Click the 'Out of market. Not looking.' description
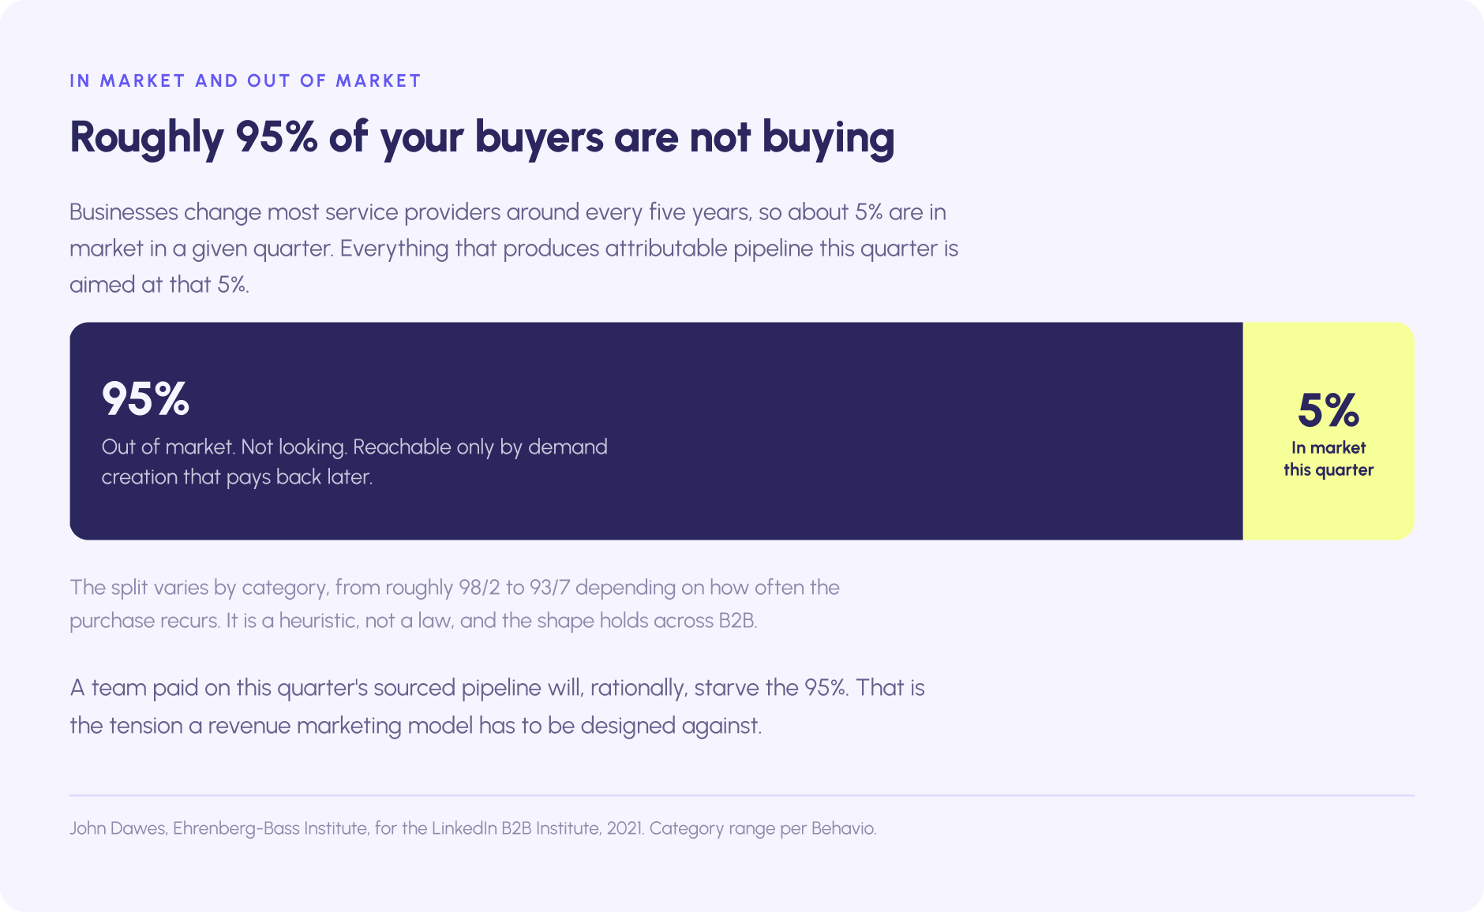 (x=354, y=462)
